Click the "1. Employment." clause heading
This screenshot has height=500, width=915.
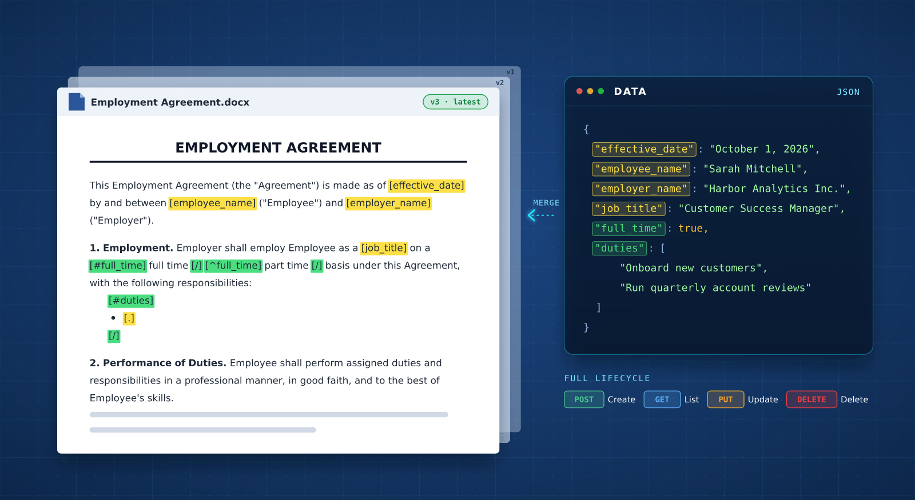point(132,248)
